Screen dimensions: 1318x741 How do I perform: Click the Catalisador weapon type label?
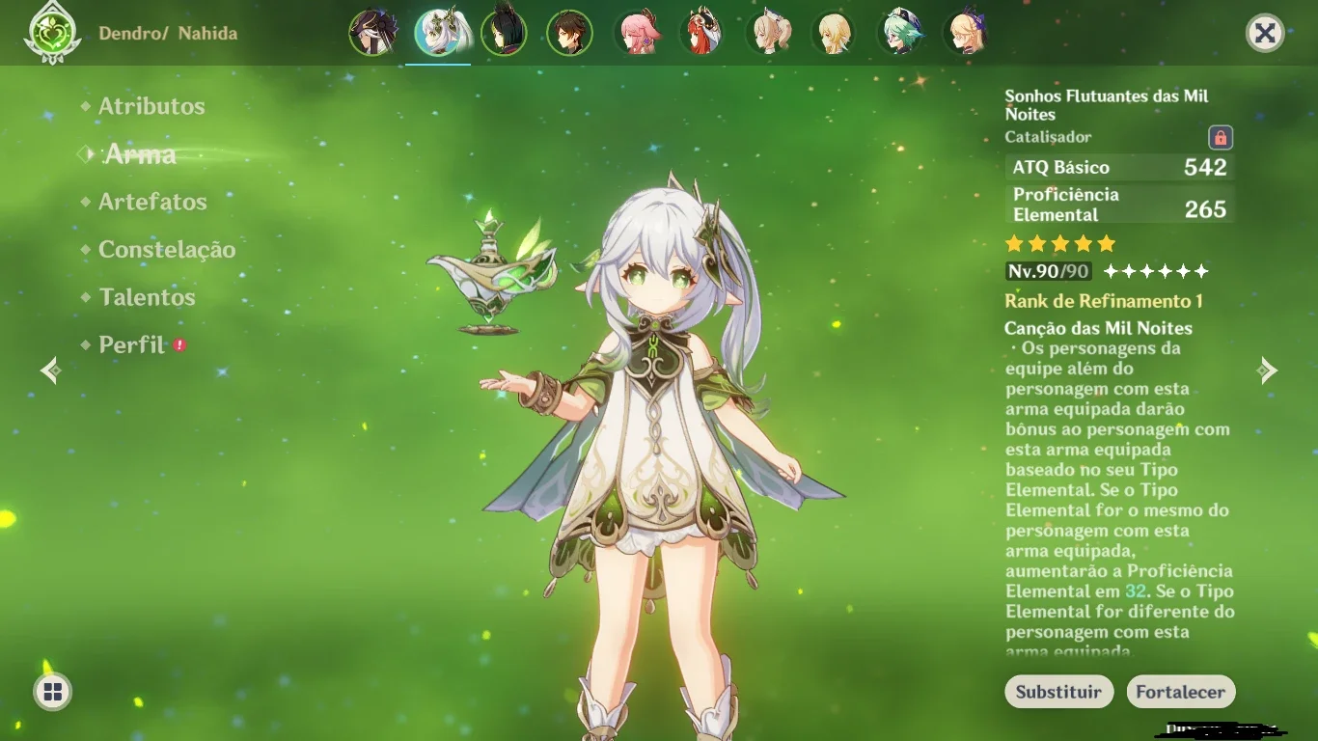tap(1048, 138)
